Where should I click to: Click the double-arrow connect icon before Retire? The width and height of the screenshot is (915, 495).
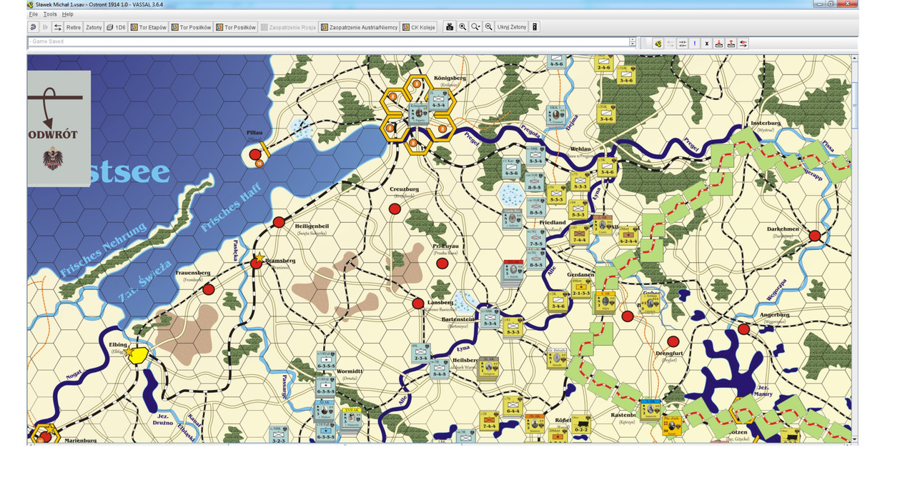coord(58,27)
